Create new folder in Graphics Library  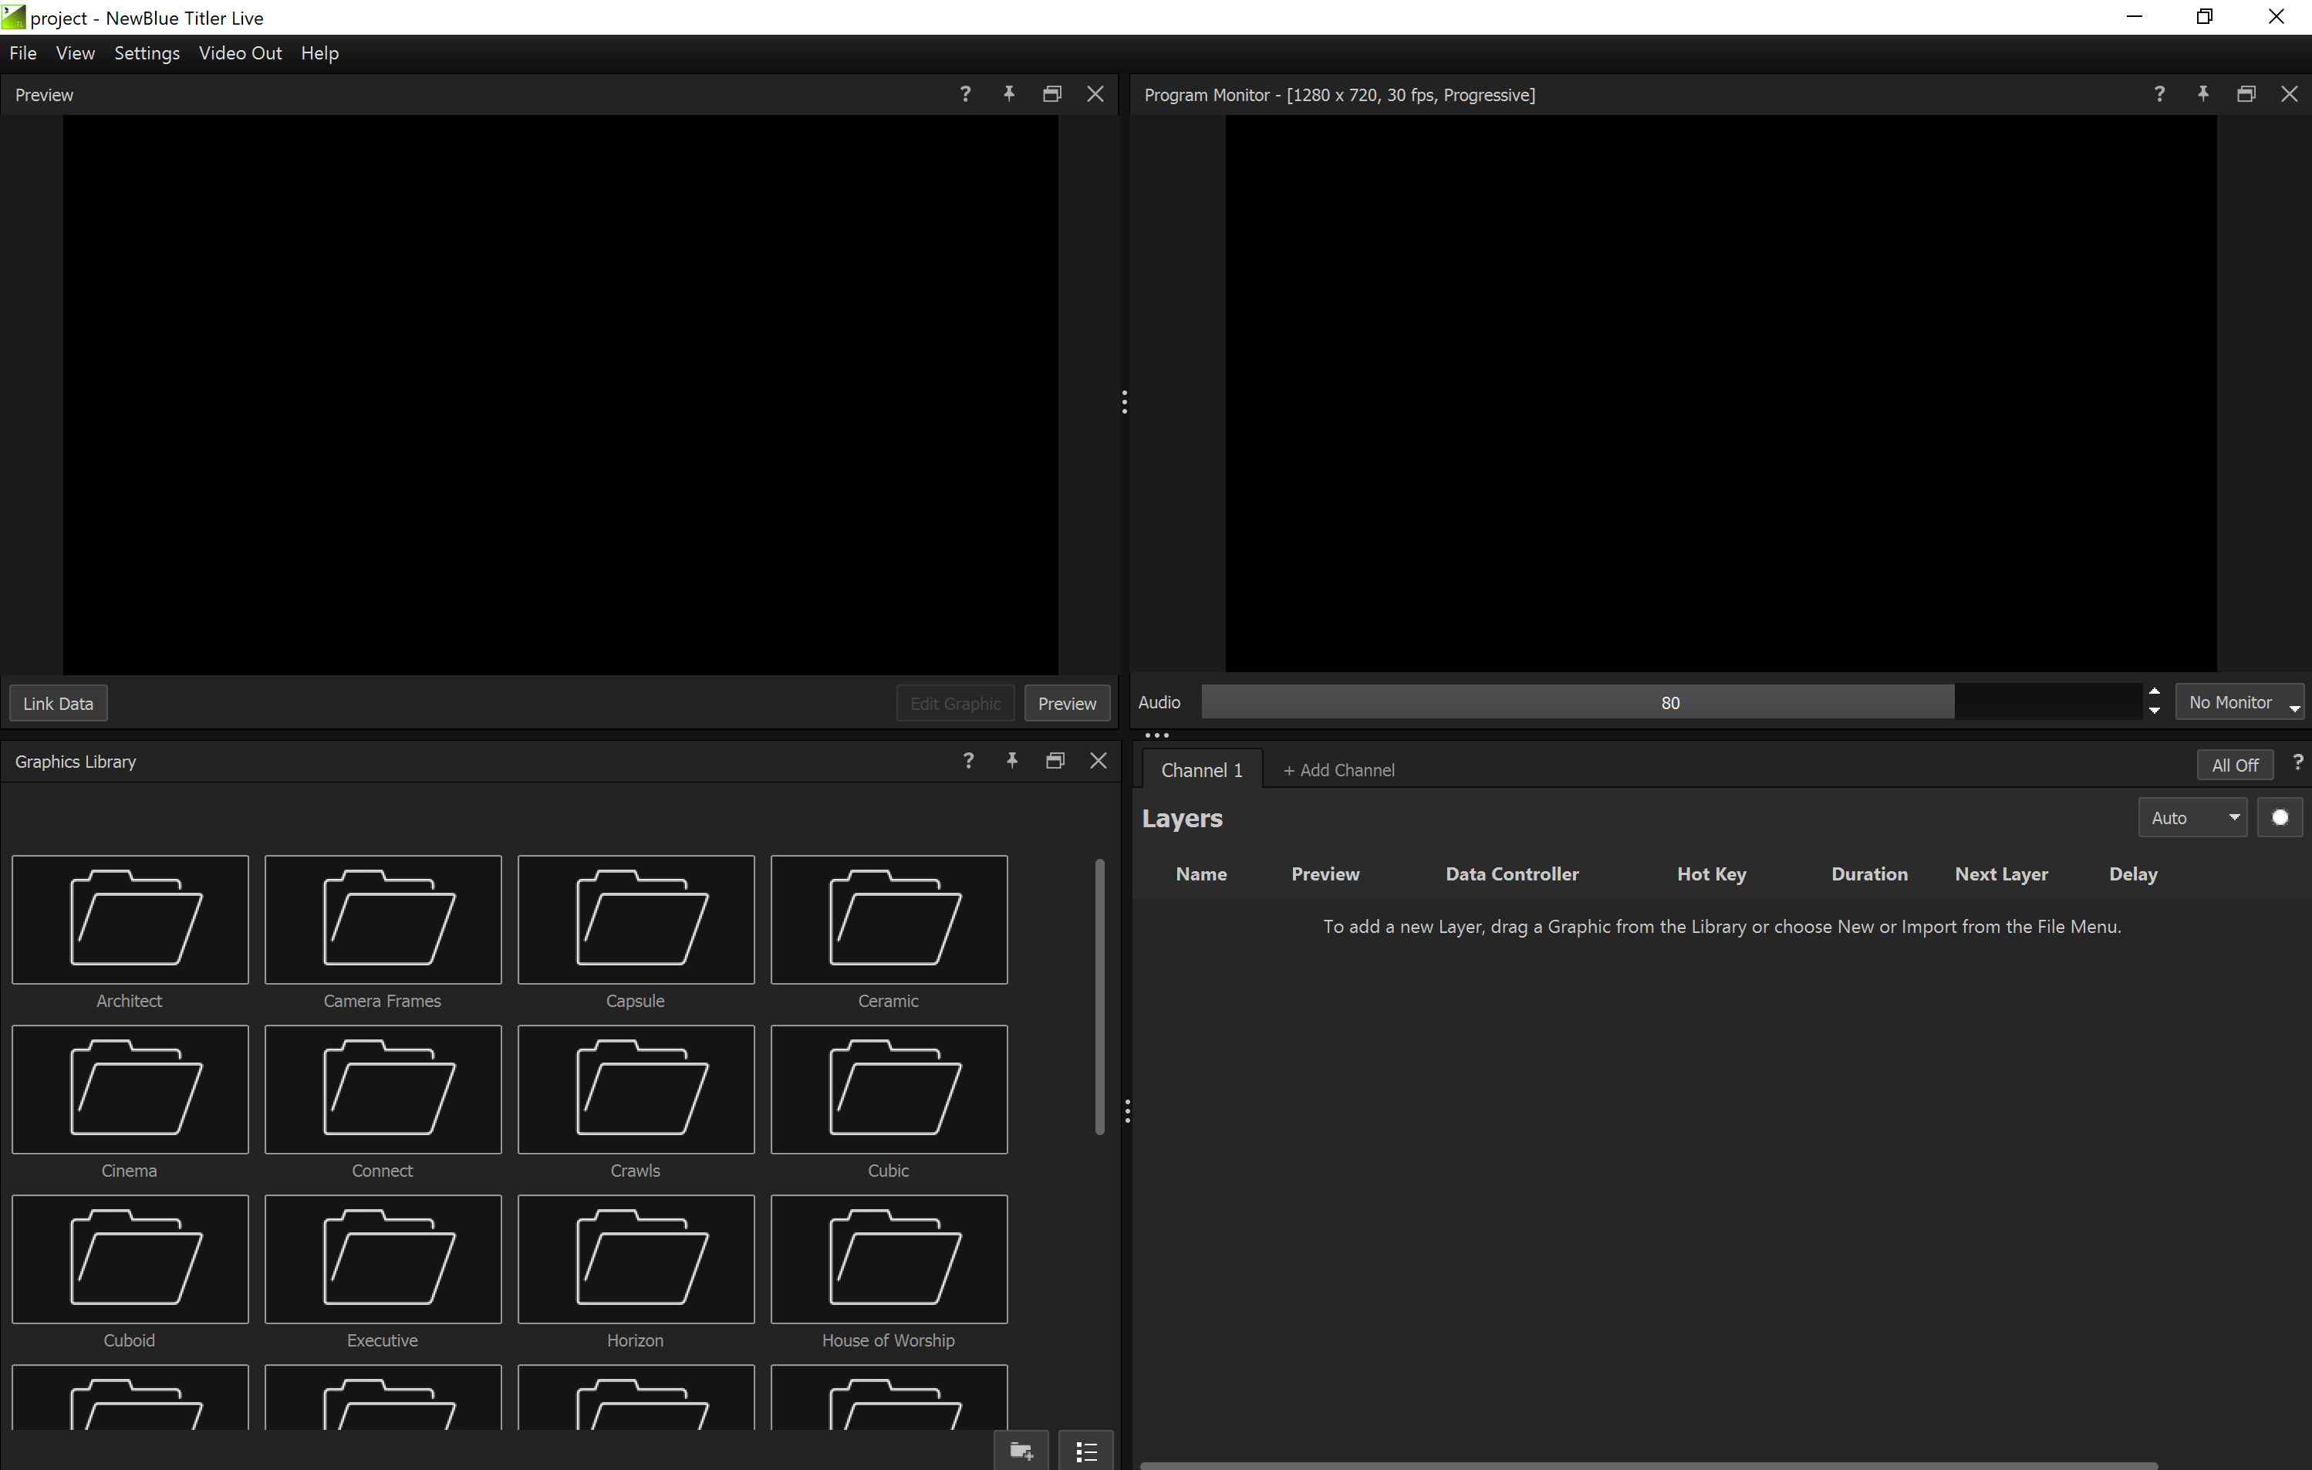1021,1450
